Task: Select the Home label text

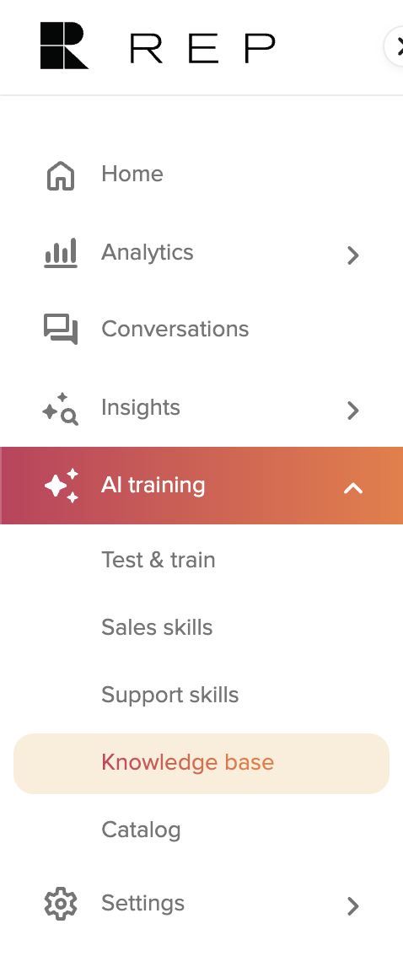Action: coord(132,174)
